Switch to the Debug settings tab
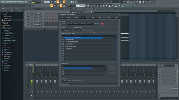The width and height of the screenshot is (179, 100). pyautogui.click(x=109, y=17)
